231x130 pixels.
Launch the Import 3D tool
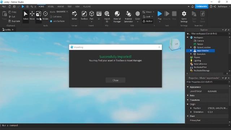(107, 17)
